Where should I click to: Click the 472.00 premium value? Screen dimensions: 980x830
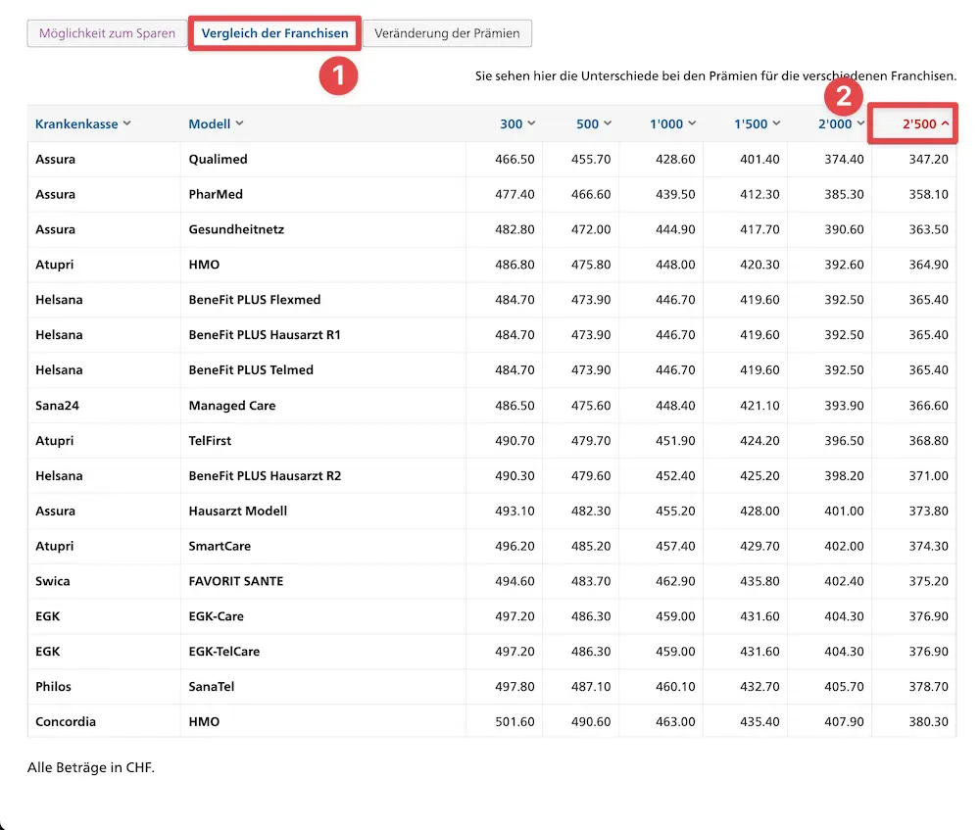click(591, 228)
